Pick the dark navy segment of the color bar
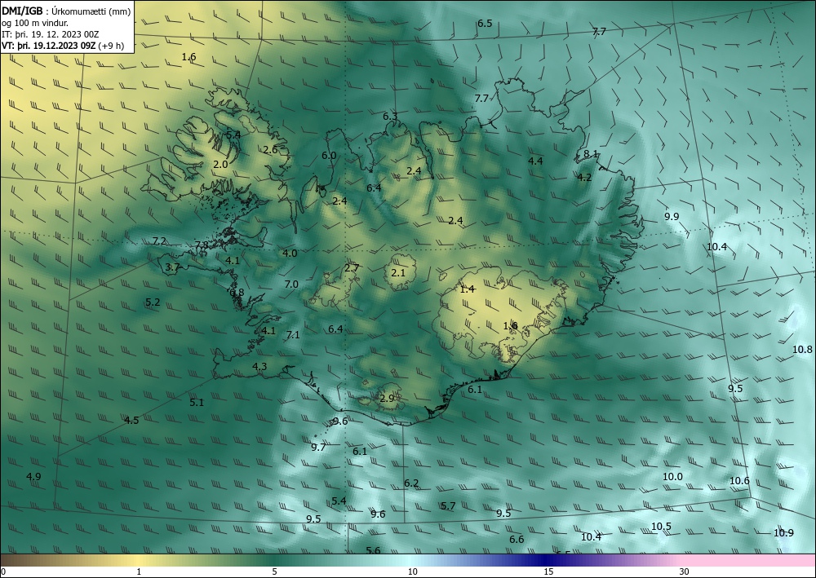This screenshot has height=578, width=816. [543, 560]
